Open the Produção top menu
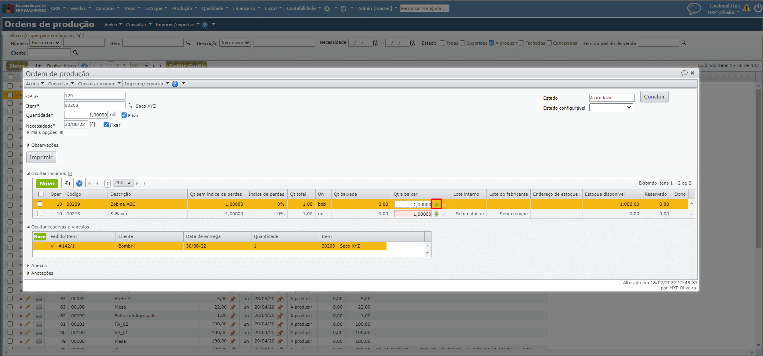Image resolution: width=763 pixels, height=356 pixels. click(184, 8)
